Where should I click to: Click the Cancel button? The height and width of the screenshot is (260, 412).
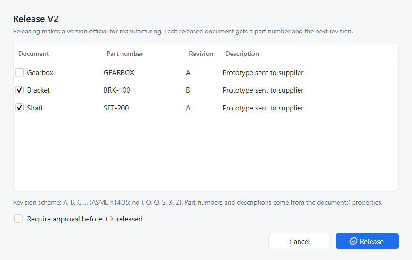299,241
